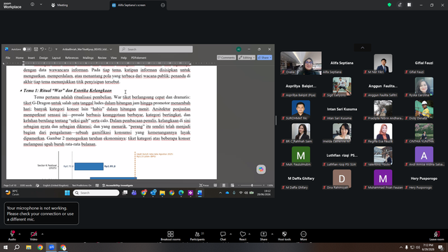The width and height of the screenshot is (448, 252).
Task: Adjust the Word zoom slider
Action: pos(252,185)
